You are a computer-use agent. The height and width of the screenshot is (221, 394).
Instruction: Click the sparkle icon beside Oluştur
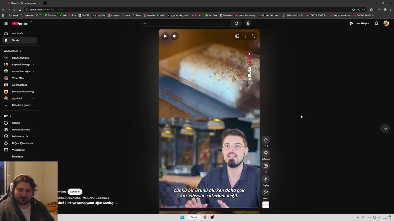click(351, 23)
